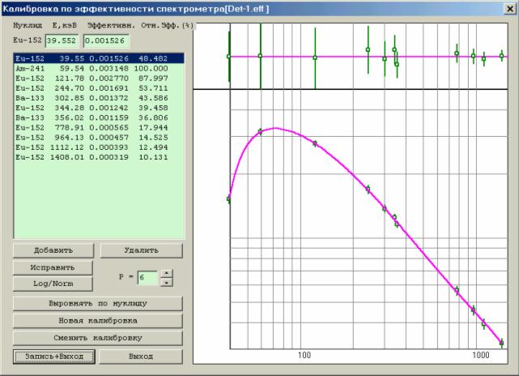Start Новая калибровка
Viewport: 519px width, 376px height.
[x=98, y=321]
